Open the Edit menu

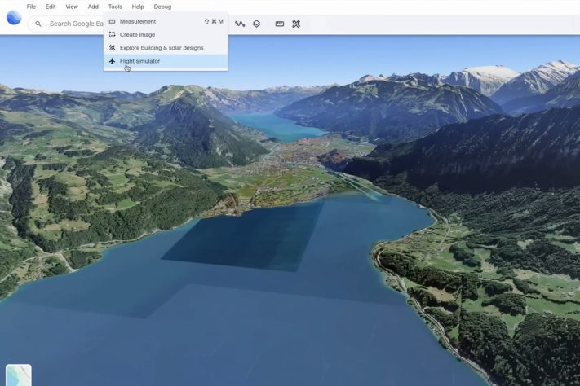(x=51, y=7)
